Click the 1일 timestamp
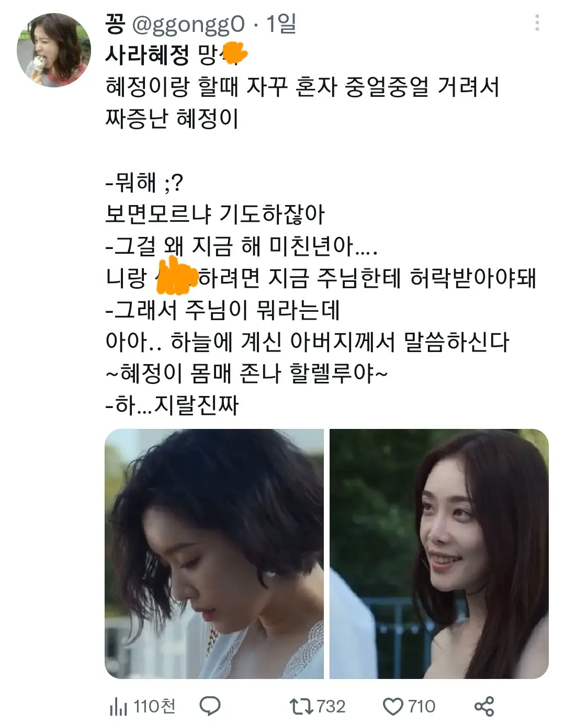The height and width of the screenshot is (725, 565). [281, 24]
